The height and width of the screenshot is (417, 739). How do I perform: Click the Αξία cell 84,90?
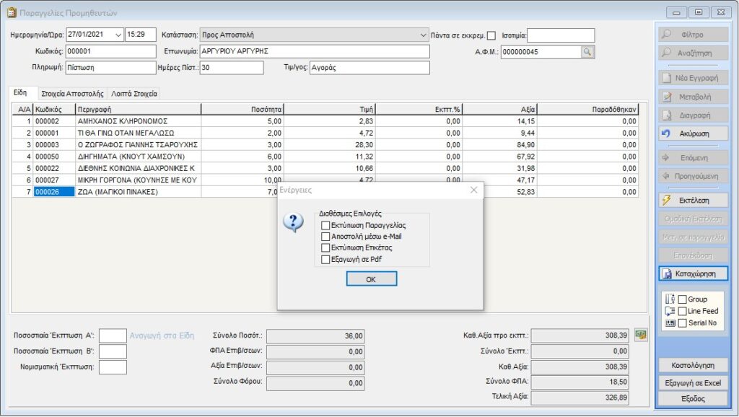[x=499, y=145]
